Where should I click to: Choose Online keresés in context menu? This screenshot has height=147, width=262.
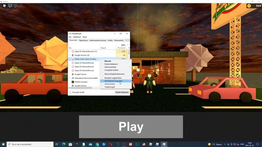click(115, 84)
